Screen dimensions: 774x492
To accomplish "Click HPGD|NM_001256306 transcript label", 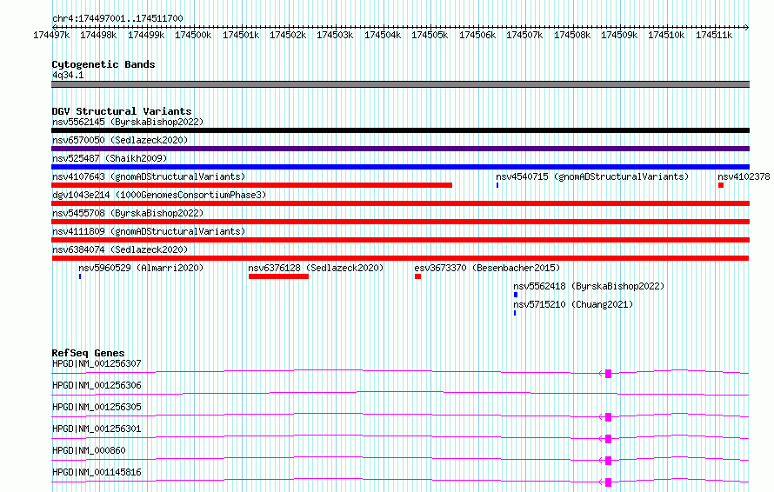I will 97,385.
